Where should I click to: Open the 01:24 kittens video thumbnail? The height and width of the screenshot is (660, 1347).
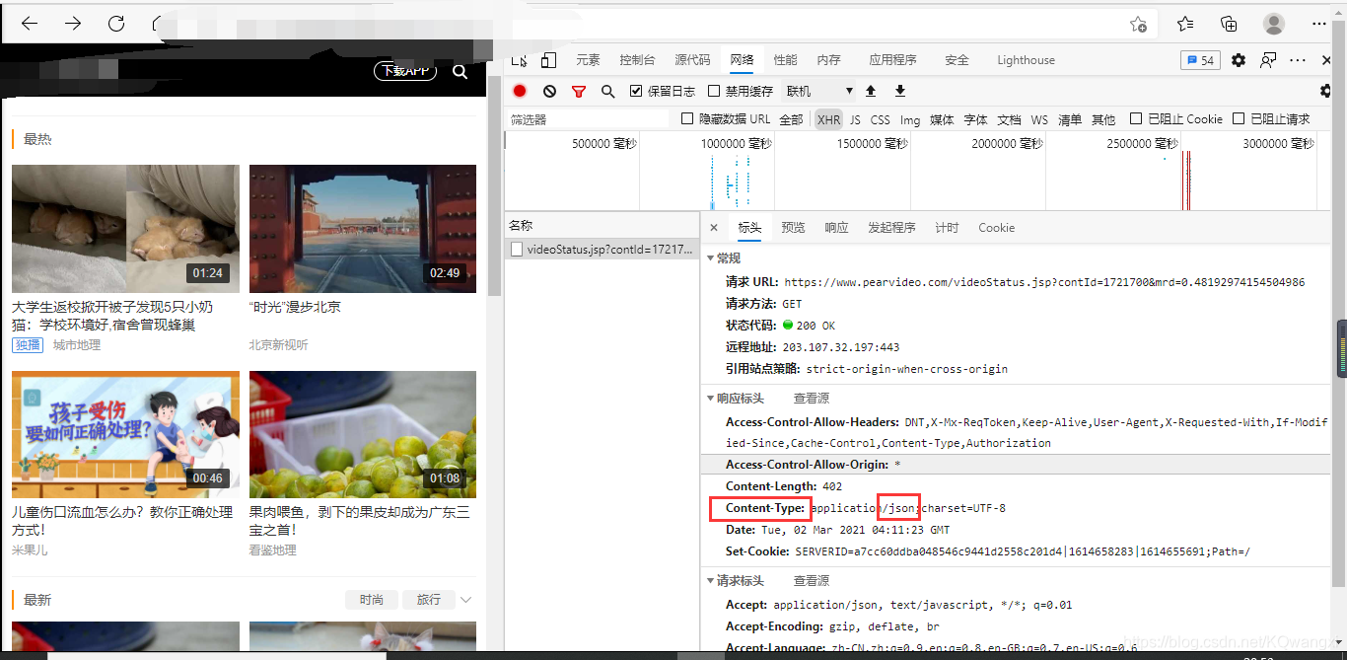tap(125, 229)
